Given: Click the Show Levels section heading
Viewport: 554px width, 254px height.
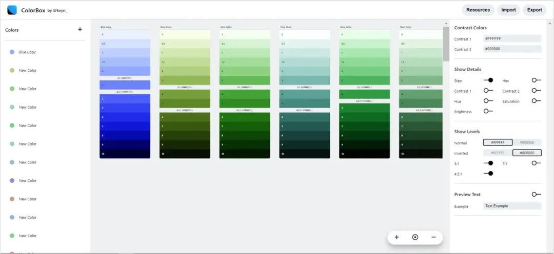Looking at the screenshot, I should click(467, 132).
